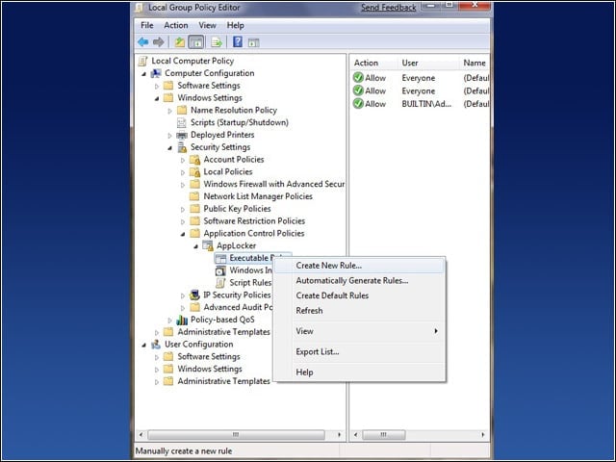Open the View menu in menu bar
The width and height of the screenshot is (616, 462).
[207, 26]
